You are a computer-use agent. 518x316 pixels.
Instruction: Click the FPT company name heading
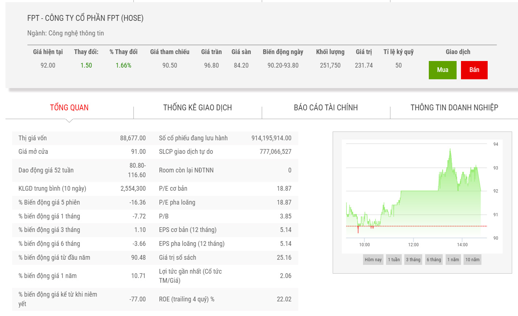(85, 18)
